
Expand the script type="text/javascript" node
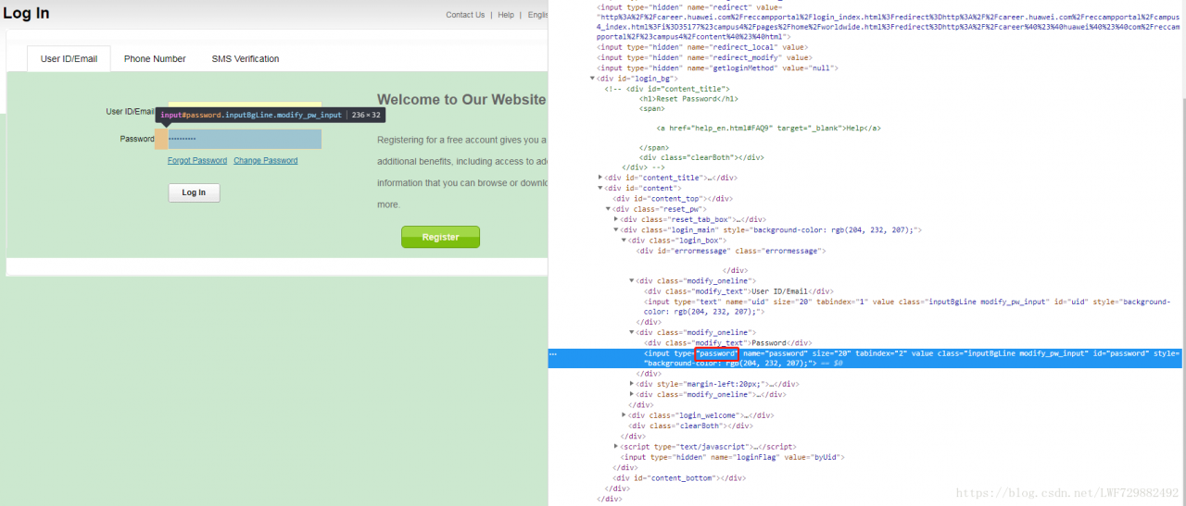pos(616,446)
